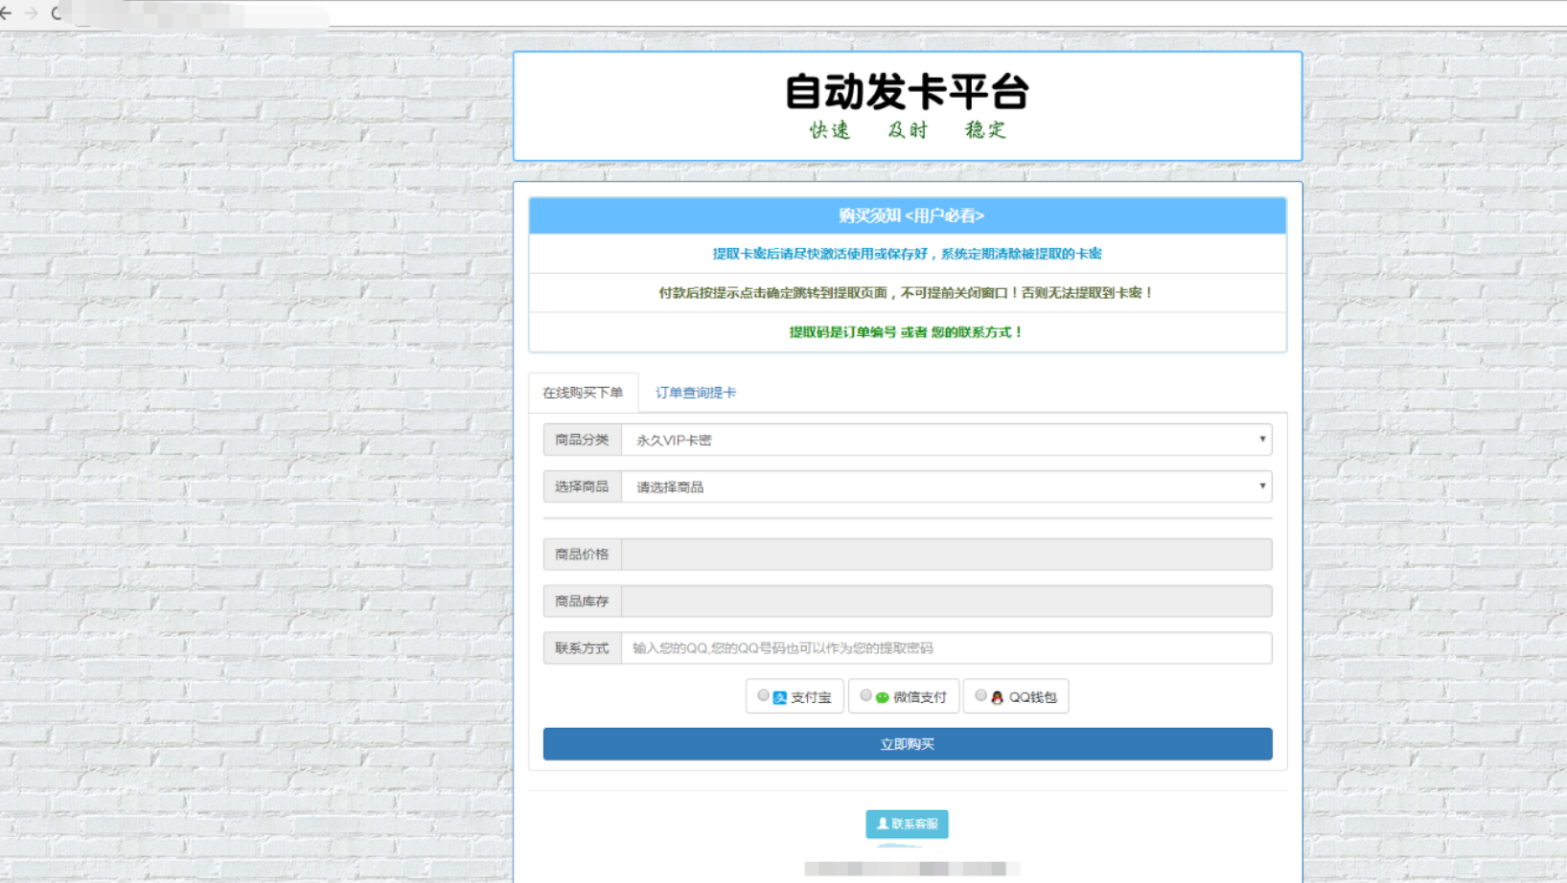Click the 商品库存 stock field
Screen dimensions: 1567x883
(x=946, y=601)
